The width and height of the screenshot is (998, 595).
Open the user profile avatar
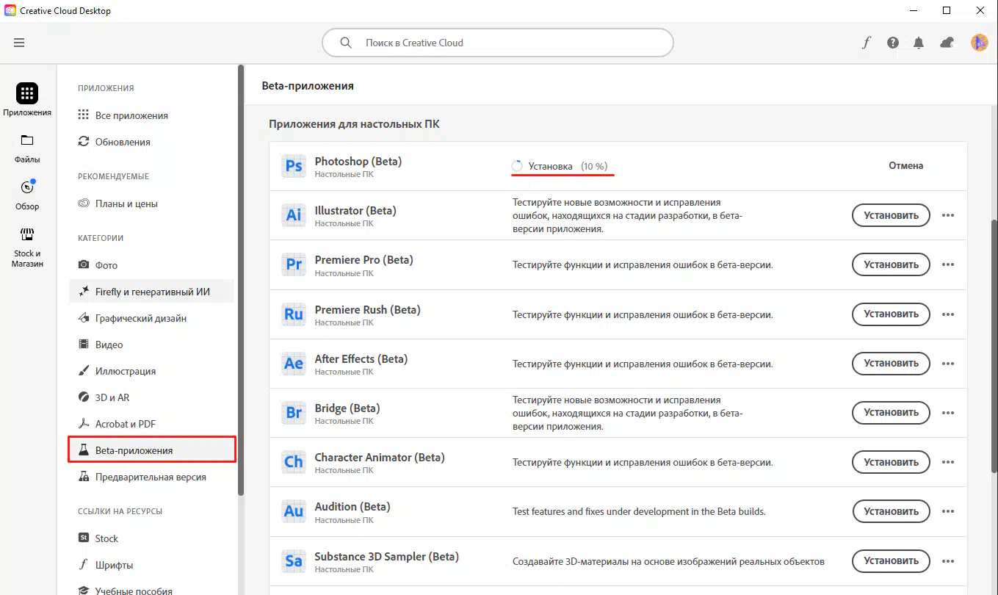click(979, 43)
